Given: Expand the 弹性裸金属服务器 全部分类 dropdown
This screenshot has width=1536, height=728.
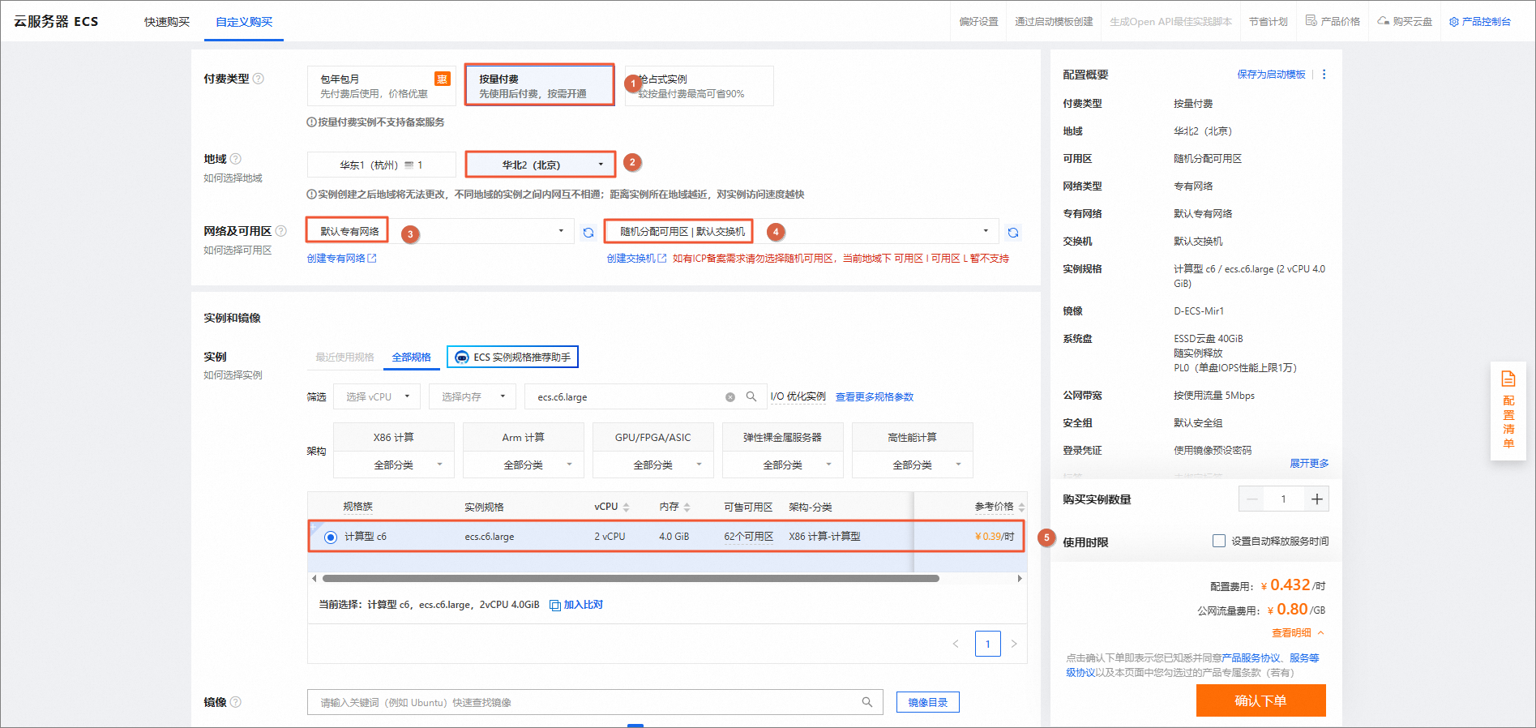Looking at the screenshot, I should [783, 465].
